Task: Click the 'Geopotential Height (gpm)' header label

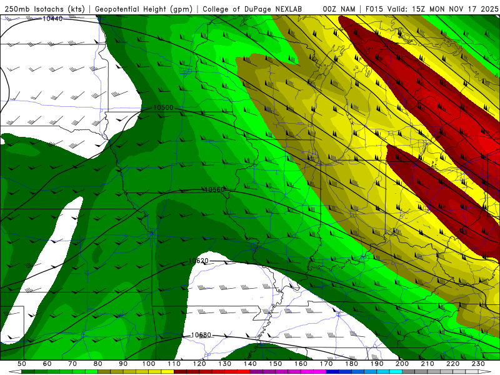Action: (144, 9)
